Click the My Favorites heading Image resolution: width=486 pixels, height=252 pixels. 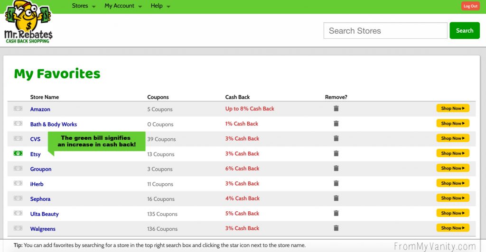point(57,74)
